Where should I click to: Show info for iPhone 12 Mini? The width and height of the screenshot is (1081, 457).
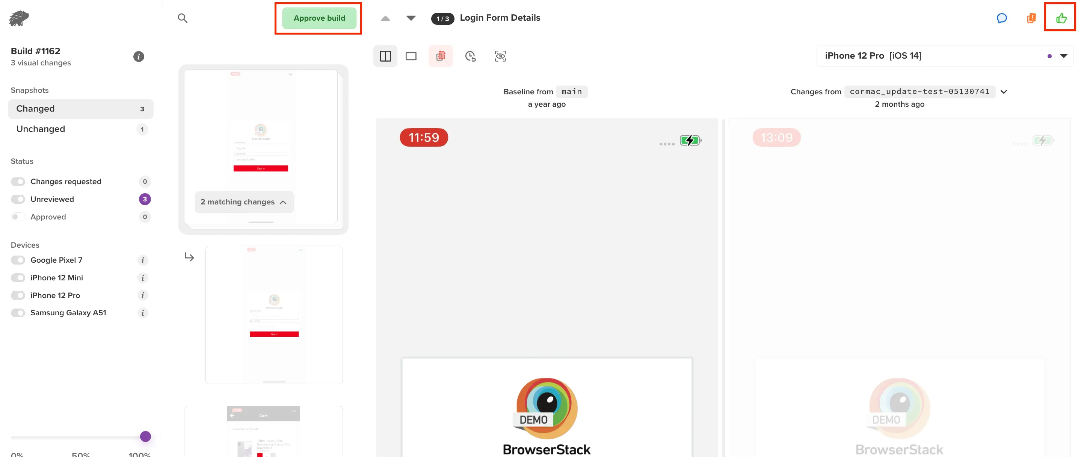[143, 278]
